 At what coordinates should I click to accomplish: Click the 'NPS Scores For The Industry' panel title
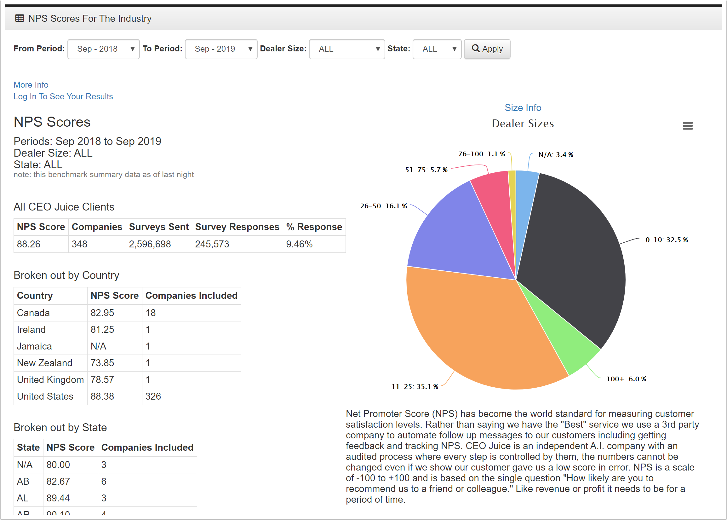pos(90,18)
